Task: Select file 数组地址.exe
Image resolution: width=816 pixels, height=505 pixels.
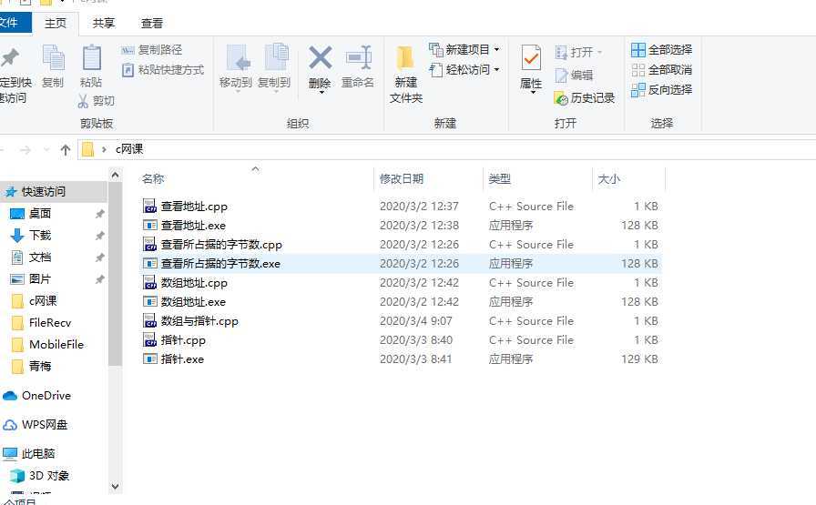Action: click(x=193, y=302)
